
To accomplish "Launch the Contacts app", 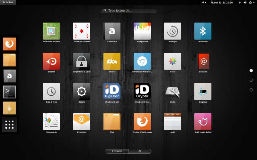I will (203, 61).
